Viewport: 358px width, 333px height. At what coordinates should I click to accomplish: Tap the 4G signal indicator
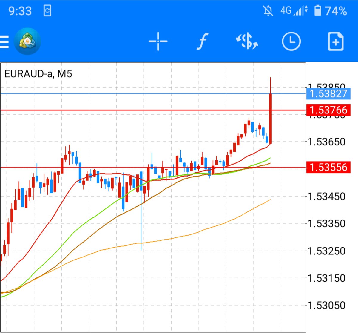pyautogui.click(x=294, y=11)
